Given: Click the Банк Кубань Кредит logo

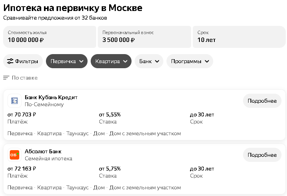Looking at the screenshot, I should tap(15, 101).
